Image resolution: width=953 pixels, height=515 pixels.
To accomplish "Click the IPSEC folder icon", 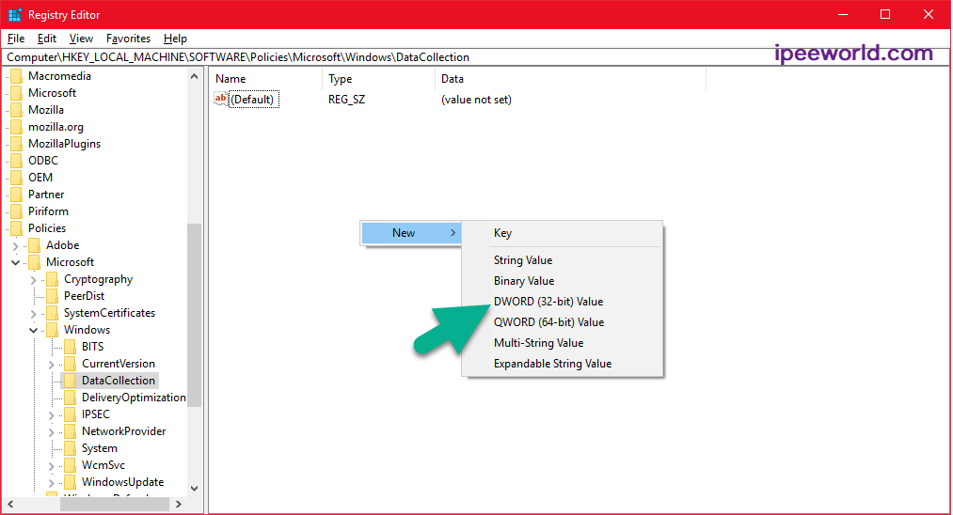I will (71, 414).
